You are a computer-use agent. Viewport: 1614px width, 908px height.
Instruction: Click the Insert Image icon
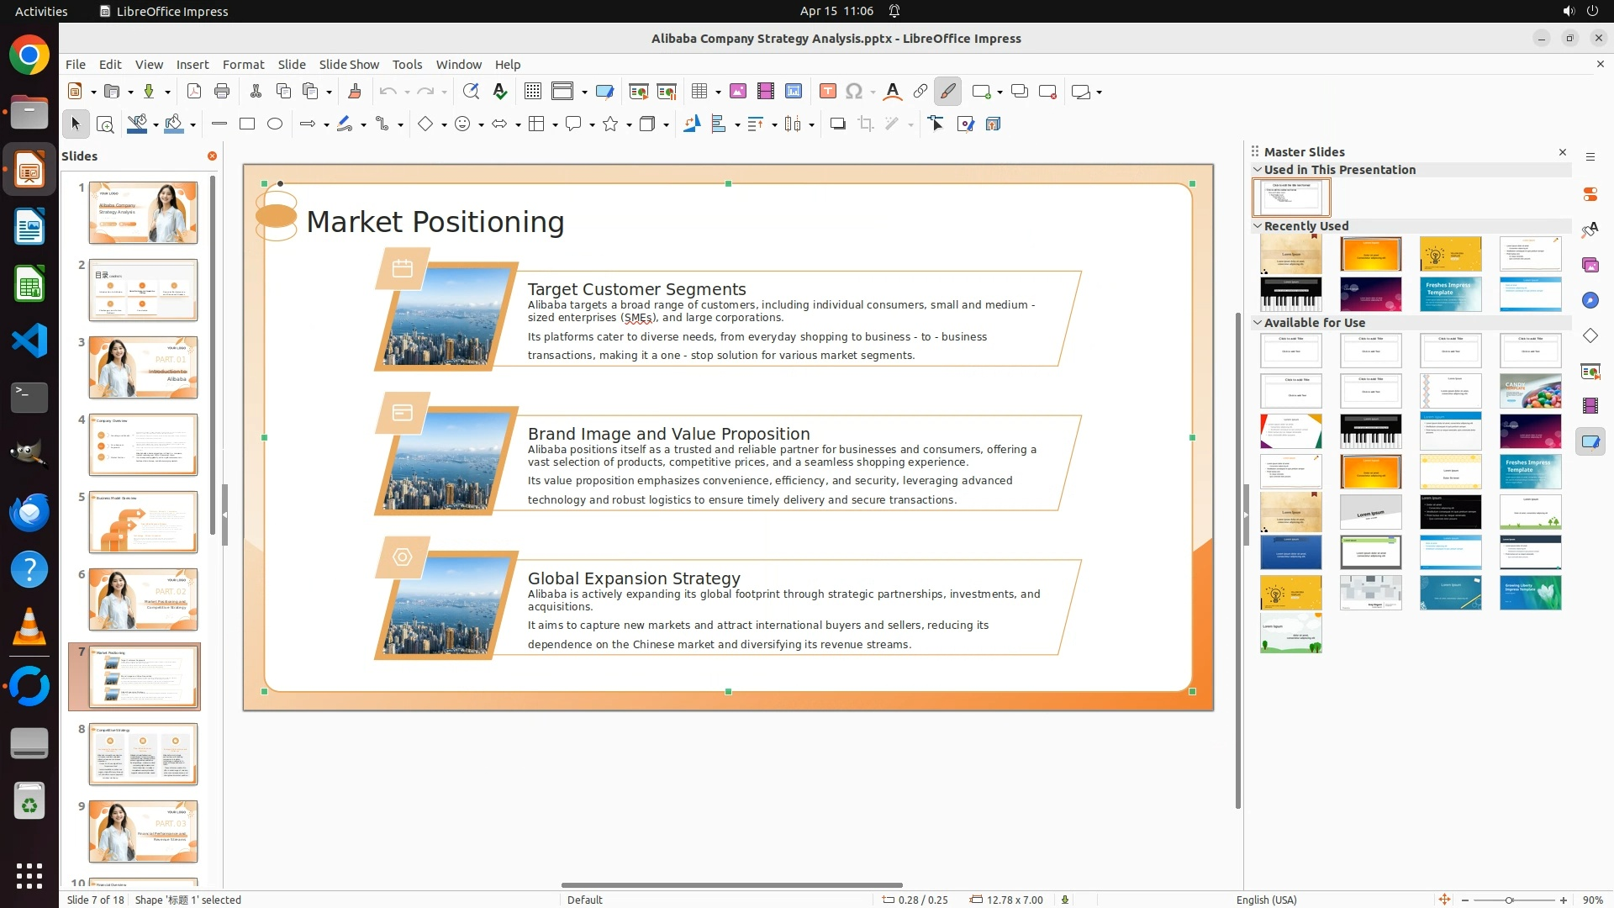pos(738,92)
